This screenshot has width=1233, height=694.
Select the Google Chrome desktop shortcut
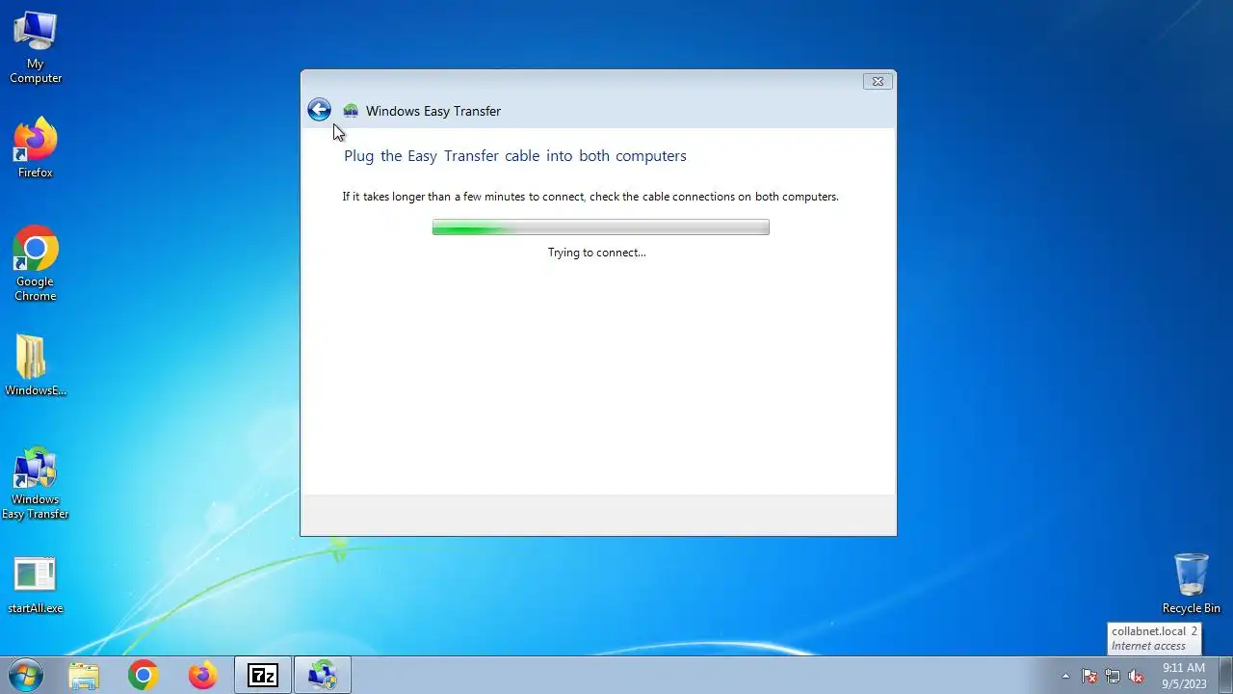pyautogui.click(x=36, y=264)
